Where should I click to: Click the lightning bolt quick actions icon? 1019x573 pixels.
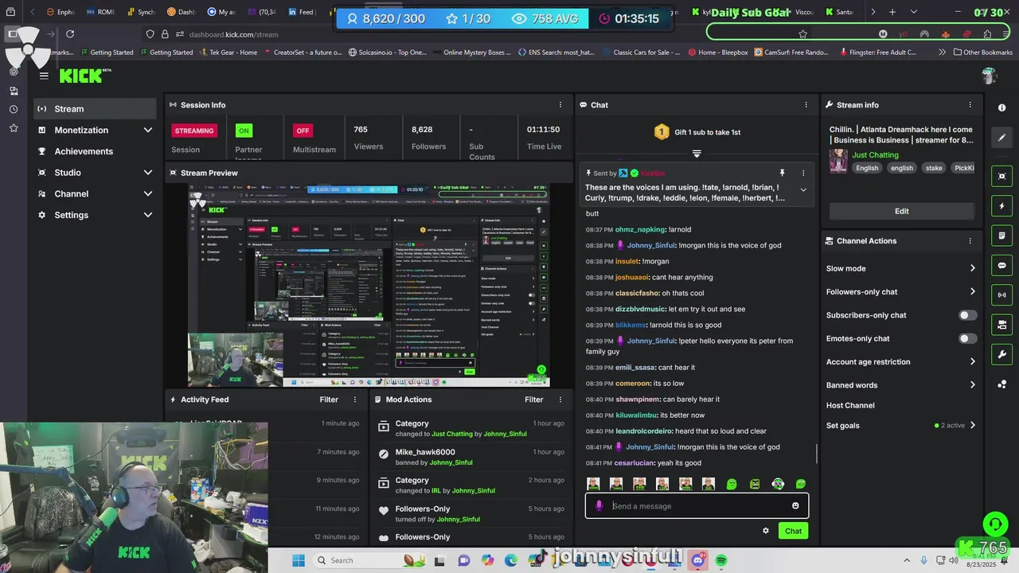click(1001, 206)
